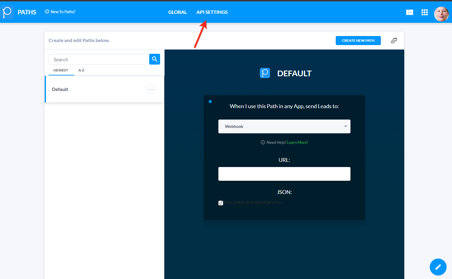This screenshot has height=279, width=452.
Task: Follow the Learn More link
Action: 297,142
